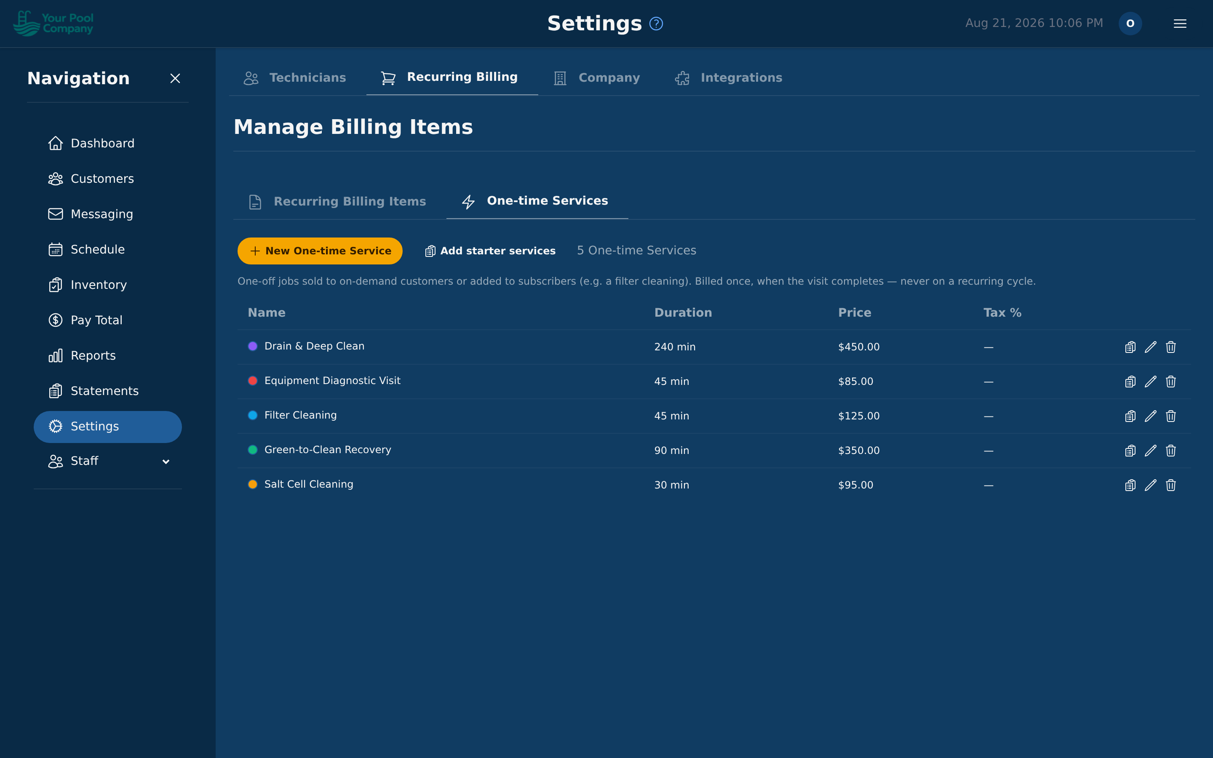Delete the Green-to-Clean Recovery service

[x=1170, y=451]
